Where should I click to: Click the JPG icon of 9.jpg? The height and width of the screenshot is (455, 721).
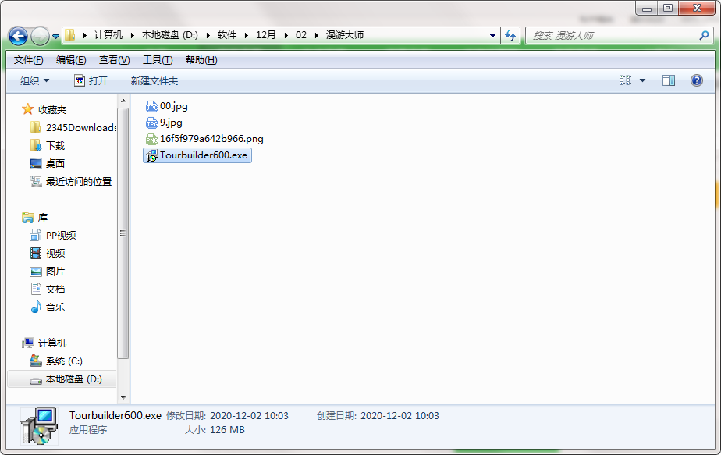pos(151,123)
